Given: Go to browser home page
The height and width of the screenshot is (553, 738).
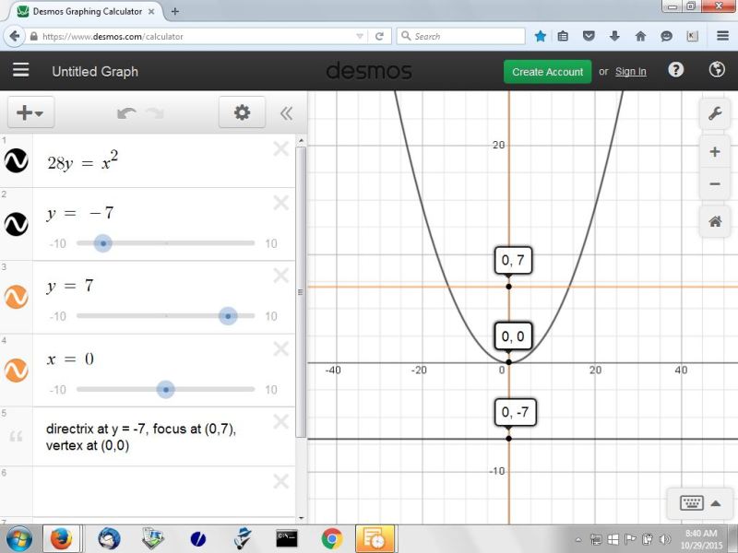Looking at the screenshot, I should point(640,36).
